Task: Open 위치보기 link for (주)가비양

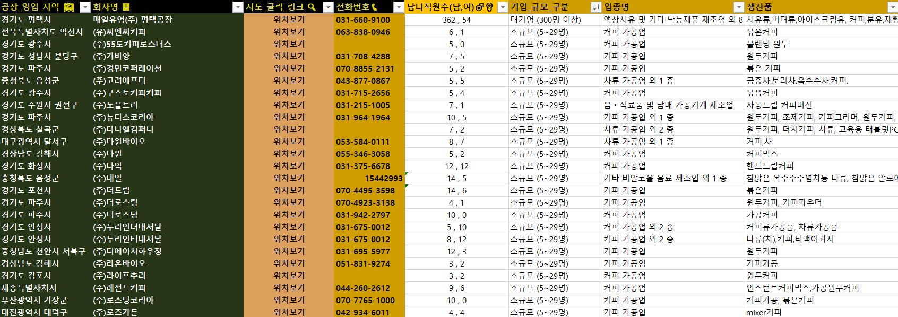Action: coord(289,56)
